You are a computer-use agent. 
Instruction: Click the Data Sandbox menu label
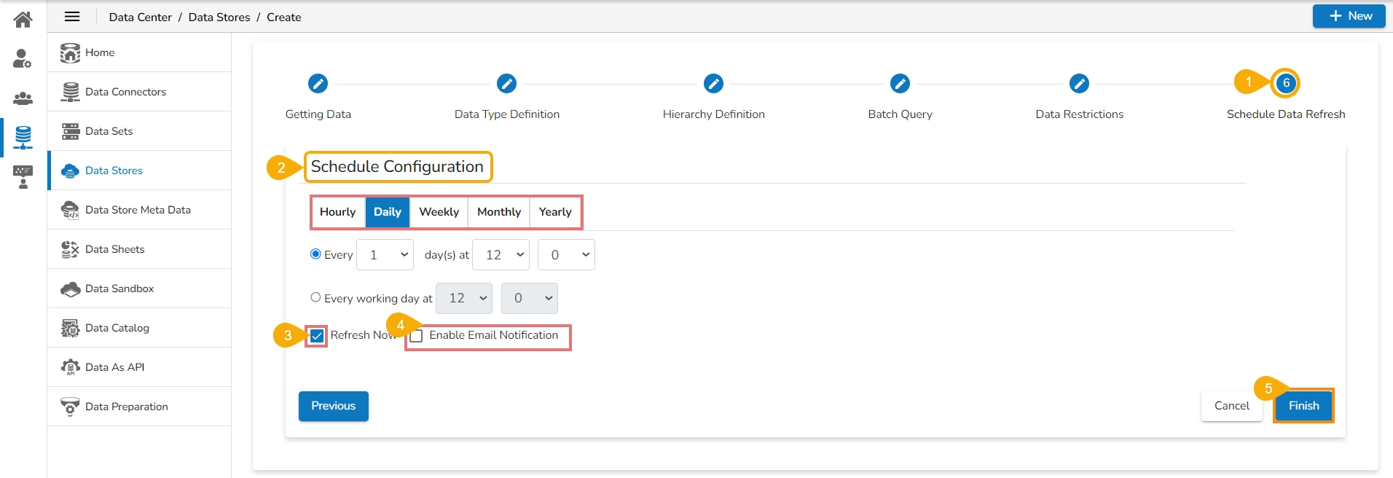(119, 289)
